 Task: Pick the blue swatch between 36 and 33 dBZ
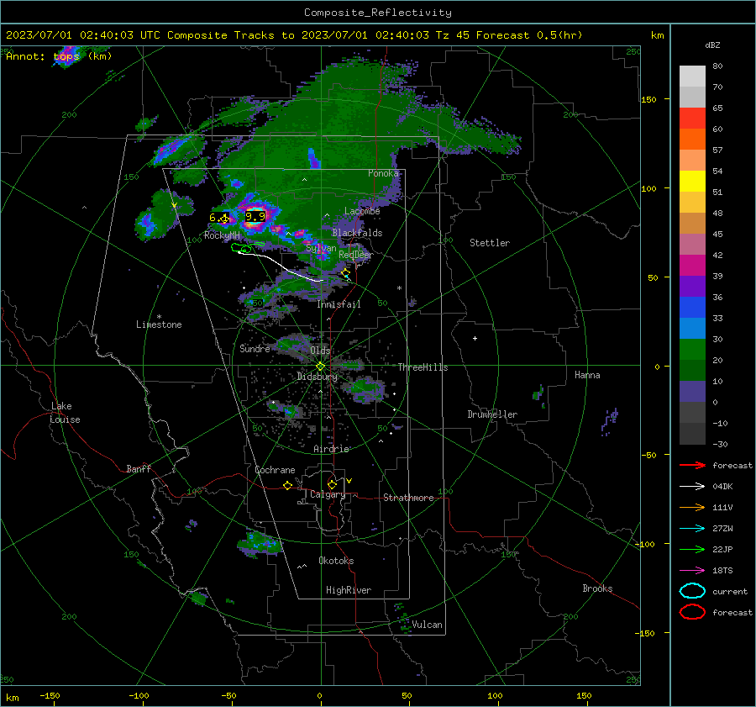click(x=692, y=308)
